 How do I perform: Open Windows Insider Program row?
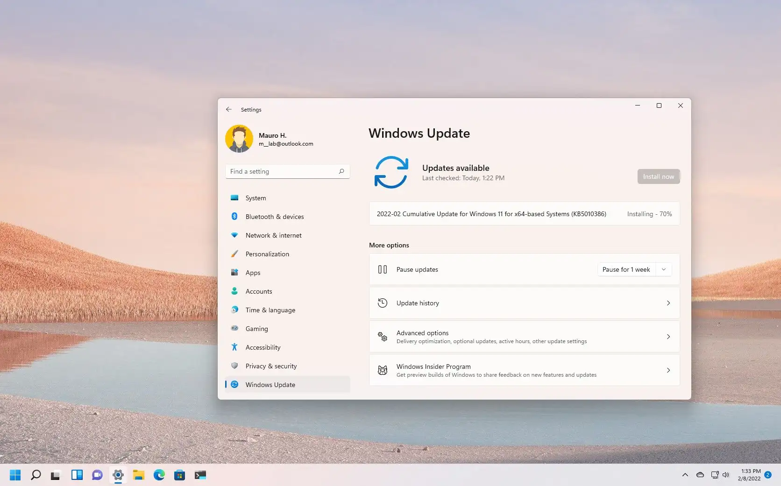524,370
